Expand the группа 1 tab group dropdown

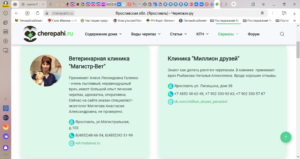(x=43, y=4)
